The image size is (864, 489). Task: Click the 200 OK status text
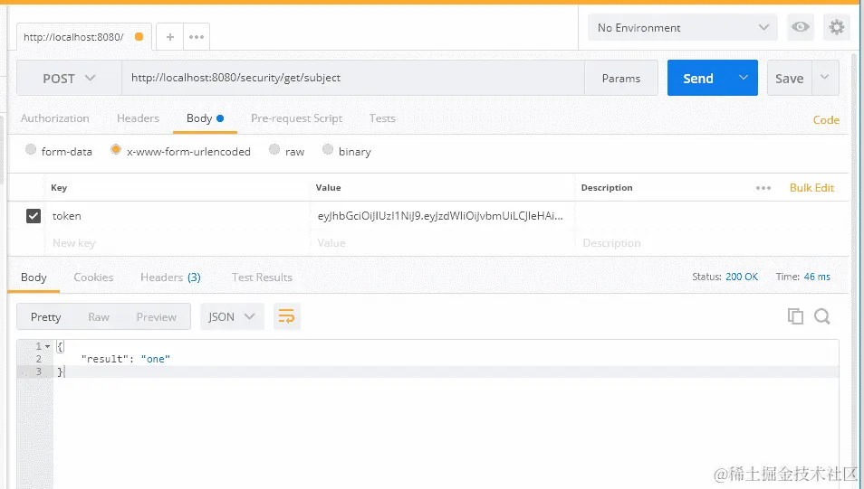click(x=742, y=277)
